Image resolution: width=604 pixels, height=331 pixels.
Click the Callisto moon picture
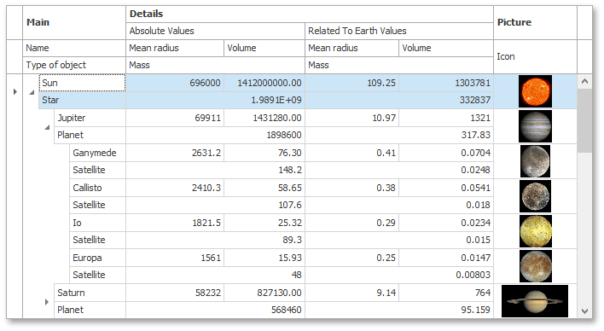click(x=535, y=196)
